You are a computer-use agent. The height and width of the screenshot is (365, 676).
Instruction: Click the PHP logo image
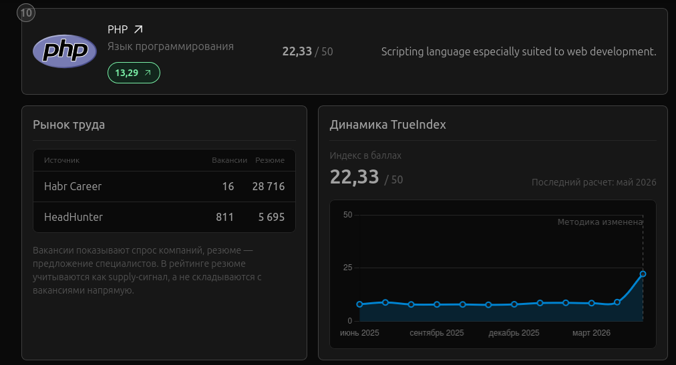65,51
